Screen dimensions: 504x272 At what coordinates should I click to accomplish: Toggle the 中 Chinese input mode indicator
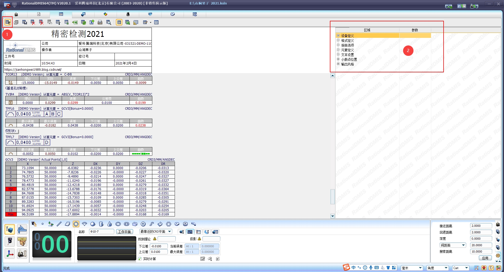[354, 268]
